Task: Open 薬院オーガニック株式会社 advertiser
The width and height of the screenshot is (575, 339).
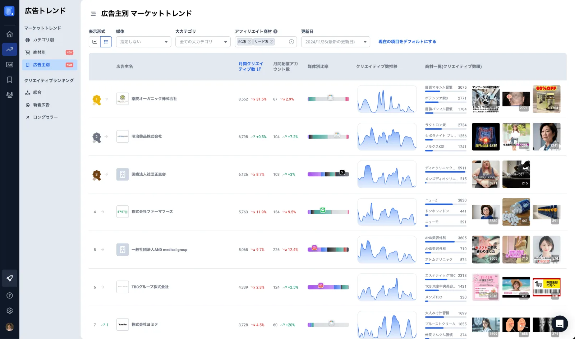Action: click(x=154, y=99)
